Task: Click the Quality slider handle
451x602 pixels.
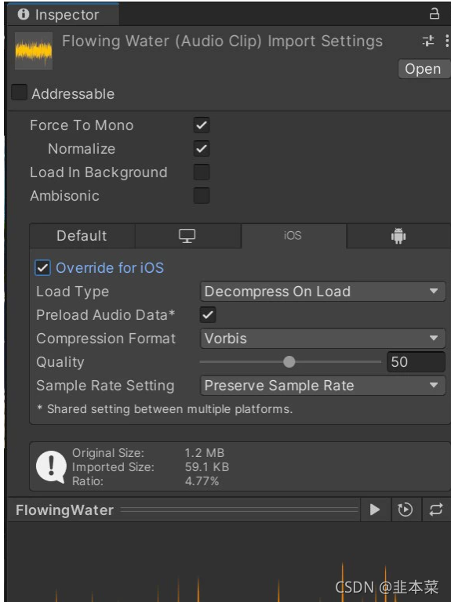Action: (289, 361)
